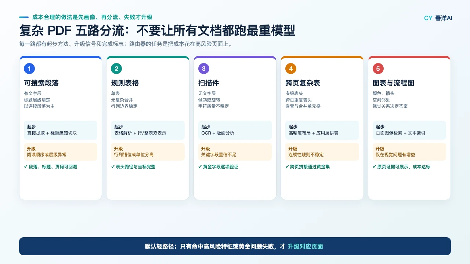Click the check line "段落、标题、页码可回溯"
The width and height of the screenshot is (470, 264).
(50, 167)
